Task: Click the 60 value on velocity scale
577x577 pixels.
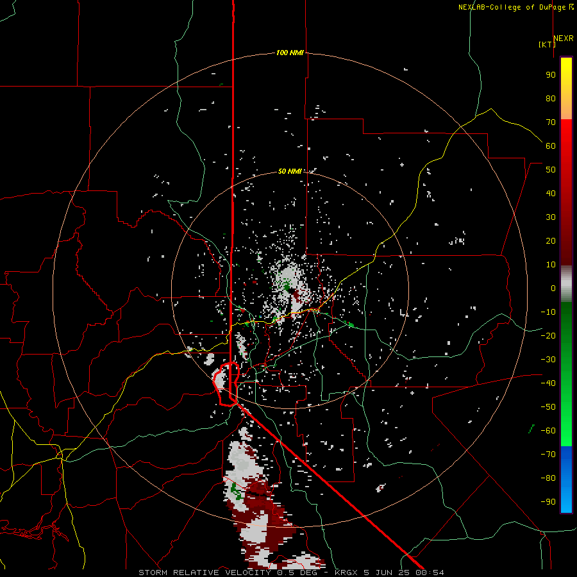Action: click(x=551, y=146)
